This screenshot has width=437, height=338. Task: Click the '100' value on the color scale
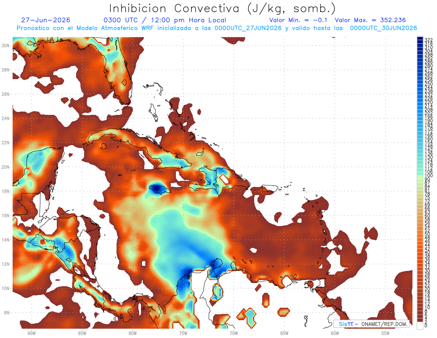point(429,176)
